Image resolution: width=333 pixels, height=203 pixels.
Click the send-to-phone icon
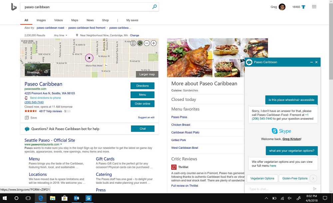(x=26, y=98)
